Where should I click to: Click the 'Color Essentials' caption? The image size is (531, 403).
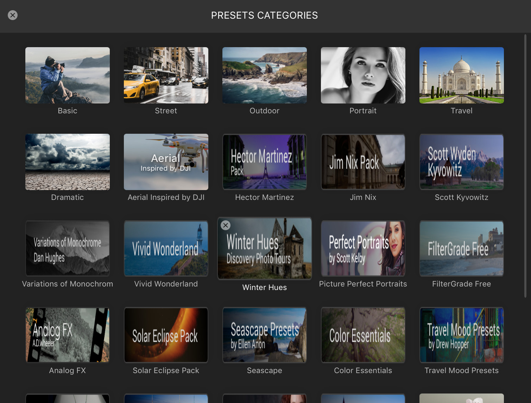point(363,371)
